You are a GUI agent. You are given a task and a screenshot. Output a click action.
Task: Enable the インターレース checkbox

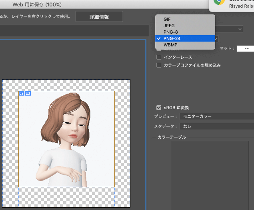pyautogui.click(x=159, y=57)
